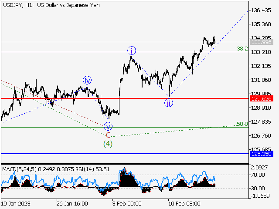Click the 128.910 price axis value
This screenshot has height=209, width=279.
[261, 108]
